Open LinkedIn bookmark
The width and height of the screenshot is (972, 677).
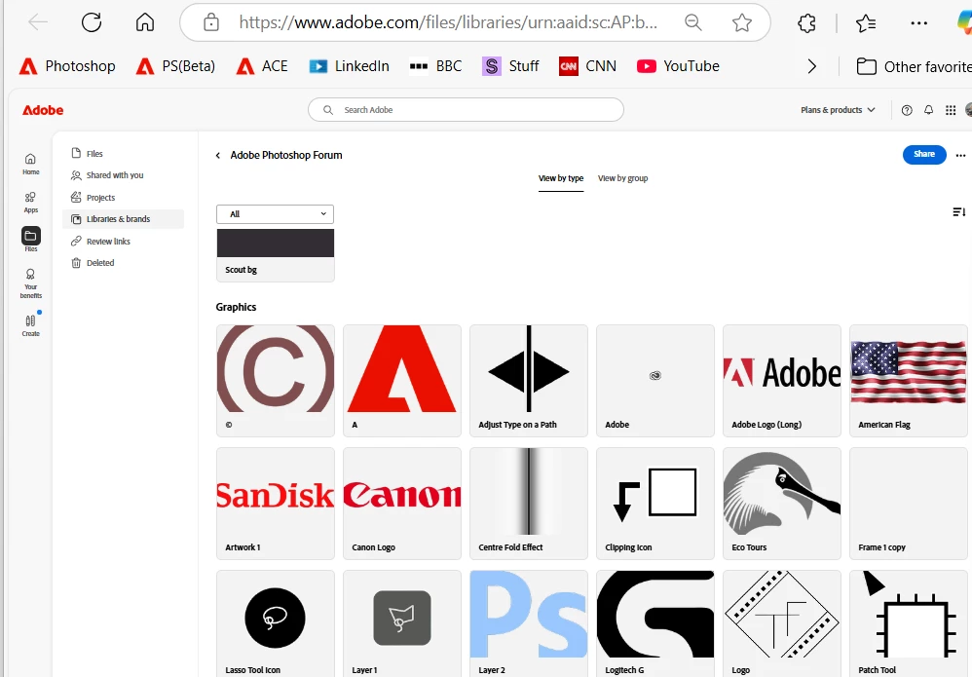(x=349, y=66)
